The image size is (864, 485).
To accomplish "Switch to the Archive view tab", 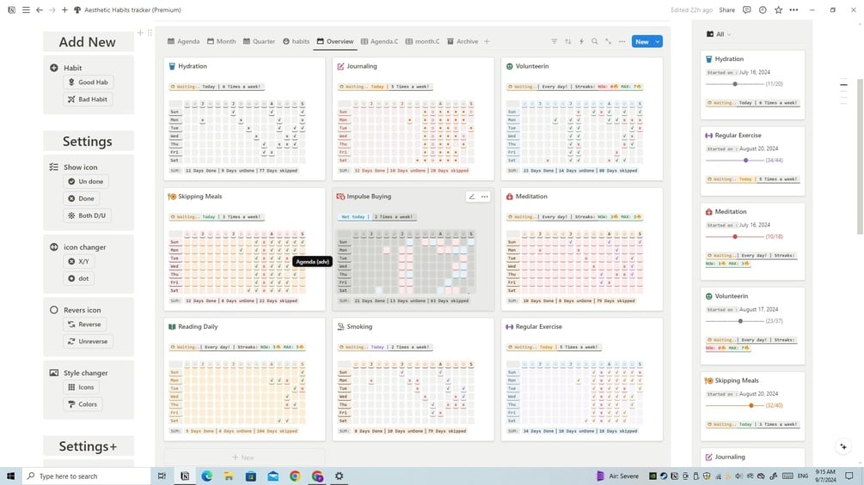I will [463, 41].
